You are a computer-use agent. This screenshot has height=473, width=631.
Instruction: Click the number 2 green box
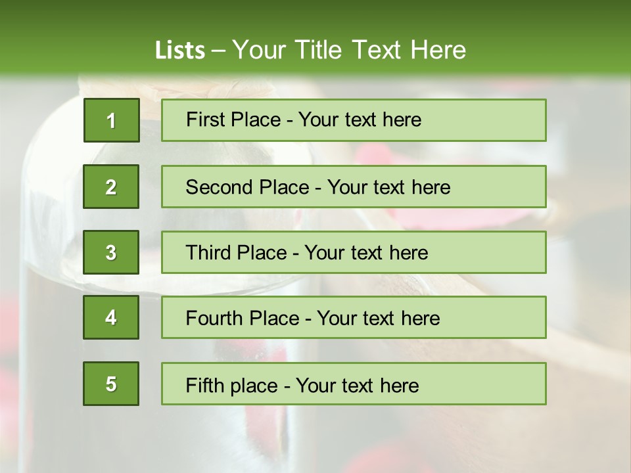click(x=111, y=187)
